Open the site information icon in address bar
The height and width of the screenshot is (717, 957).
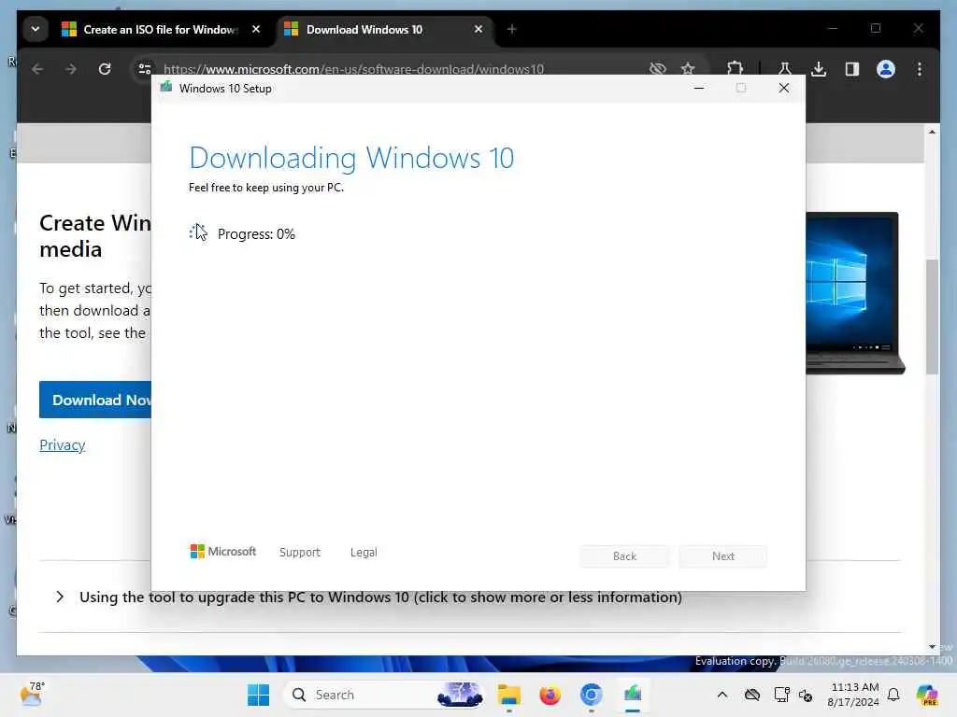145,69
